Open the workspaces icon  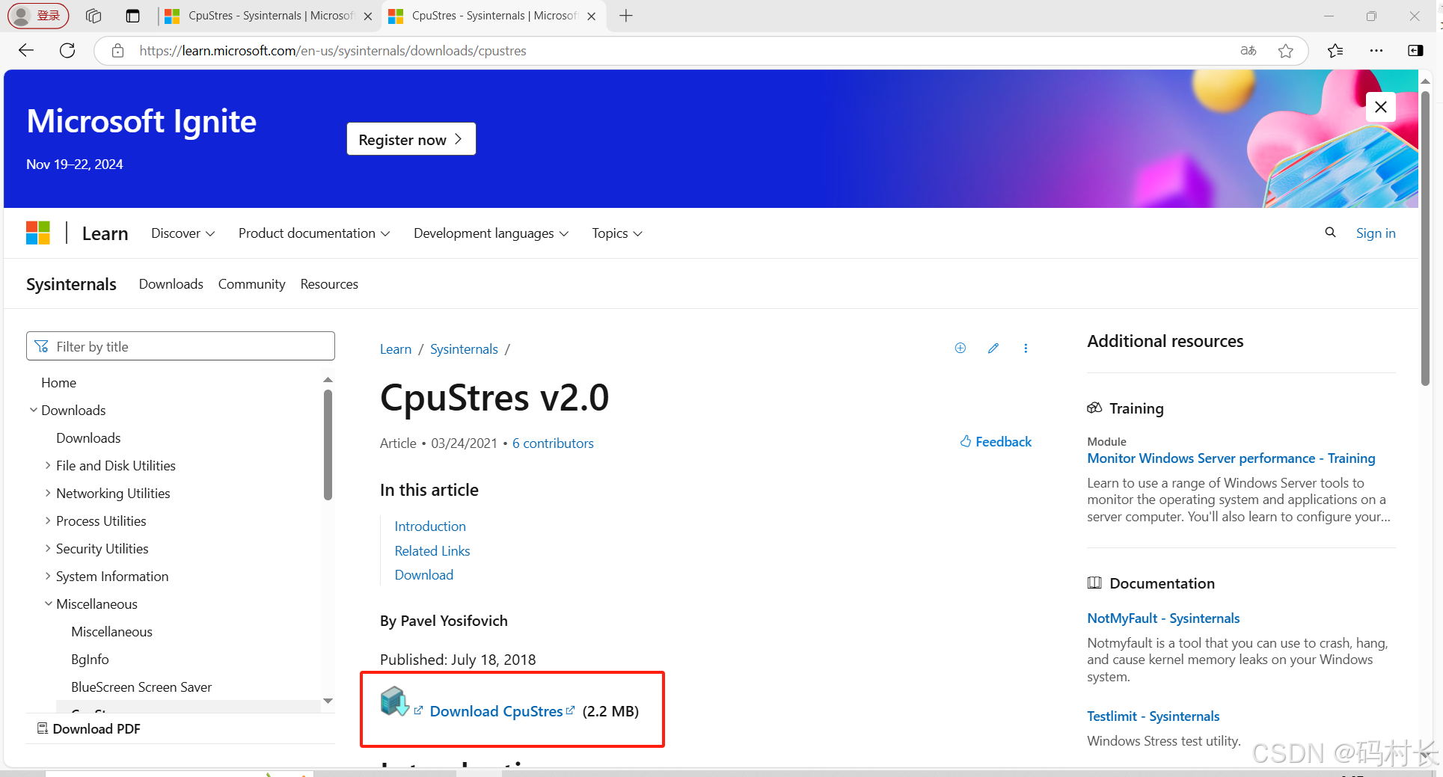(x=94, y=16)
